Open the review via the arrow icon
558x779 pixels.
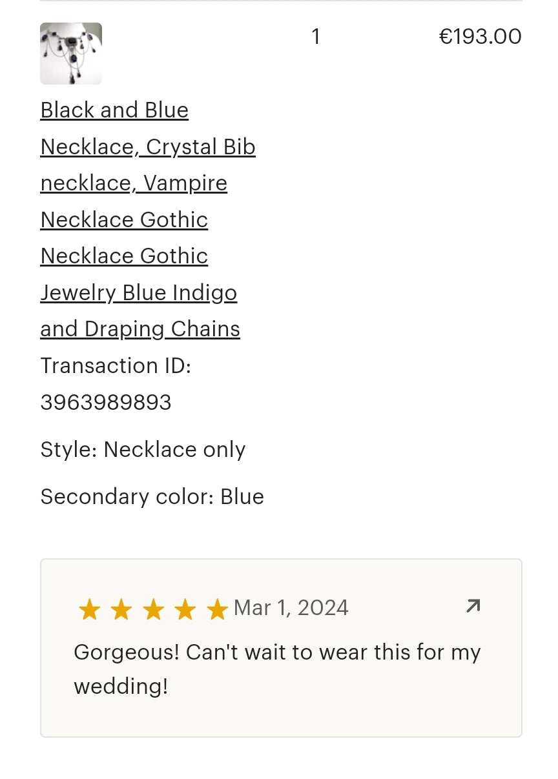(x=473, y=606)
